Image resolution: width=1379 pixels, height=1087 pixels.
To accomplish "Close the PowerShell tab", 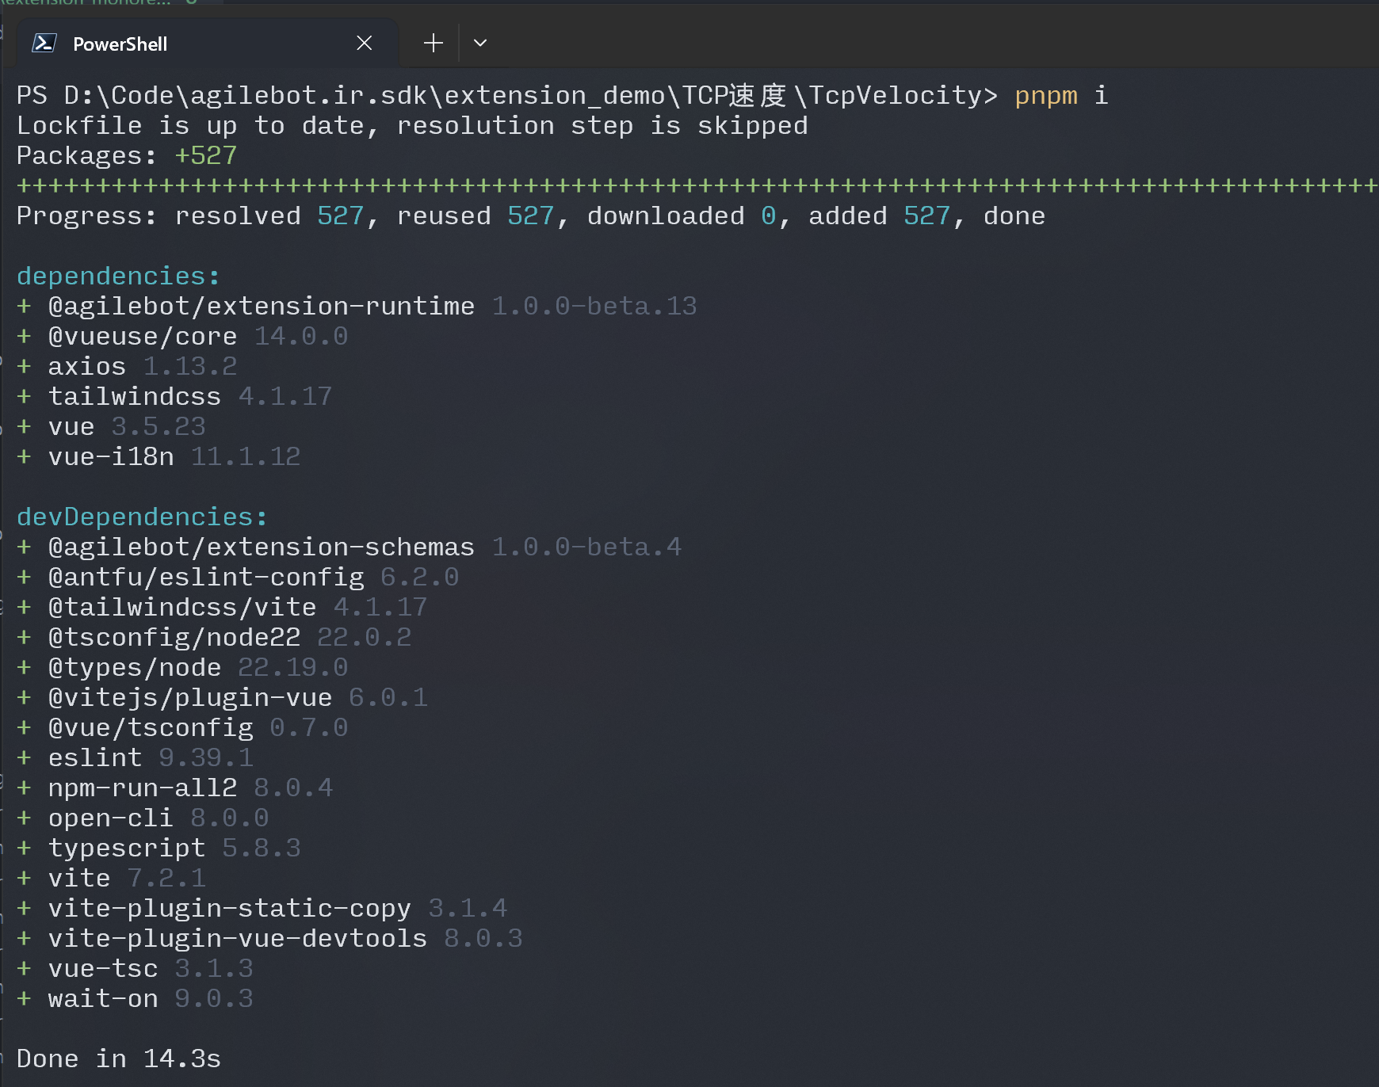I will [364, 44].
